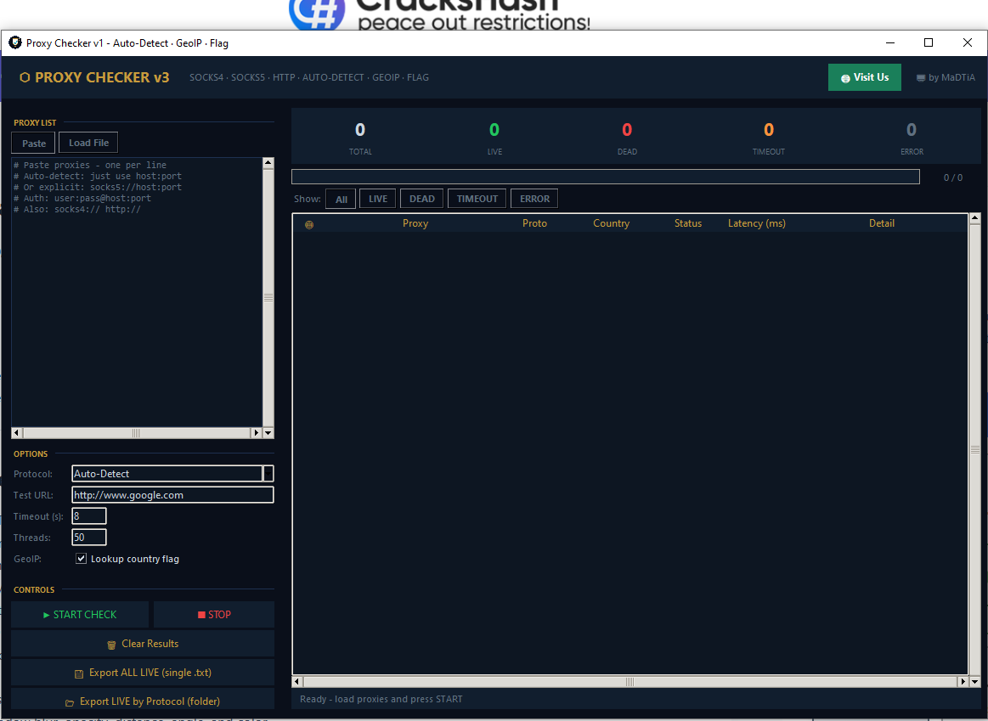Click the globe icon column header
This screenshot has height=721, width=988.
tap(308, 224)
